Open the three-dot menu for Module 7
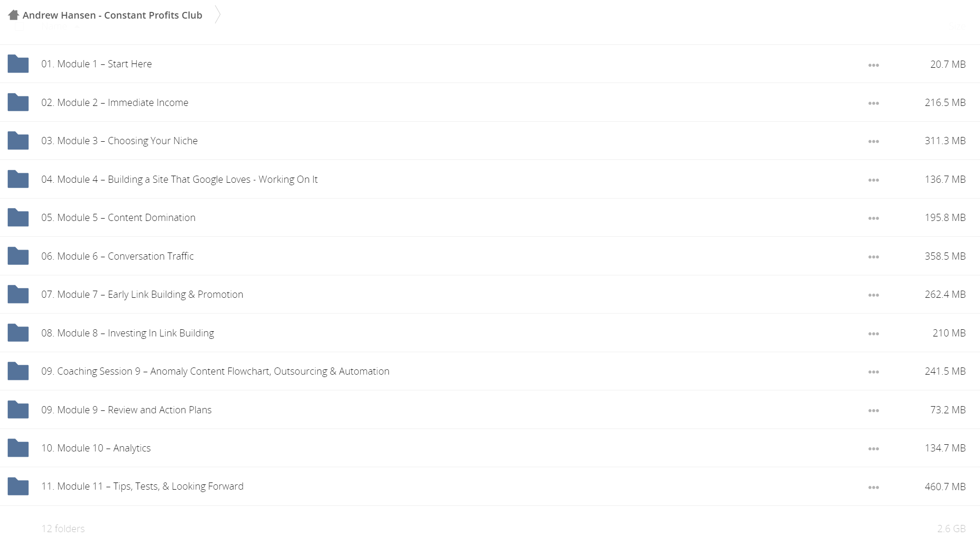 (873, 295)
